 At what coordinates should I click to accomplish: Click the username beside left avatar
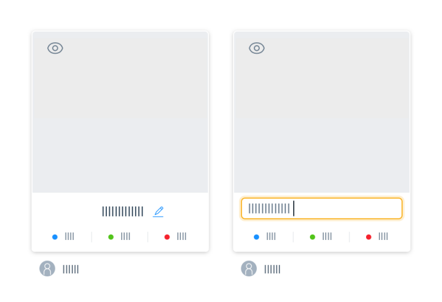pos(70,269)
